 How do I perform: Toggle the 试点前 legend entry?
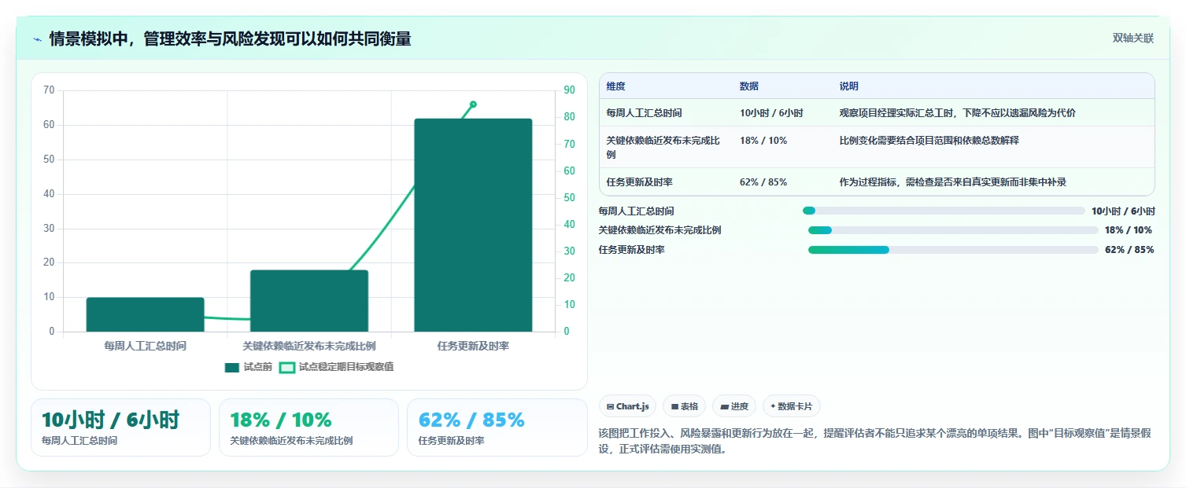pos(249,367)
